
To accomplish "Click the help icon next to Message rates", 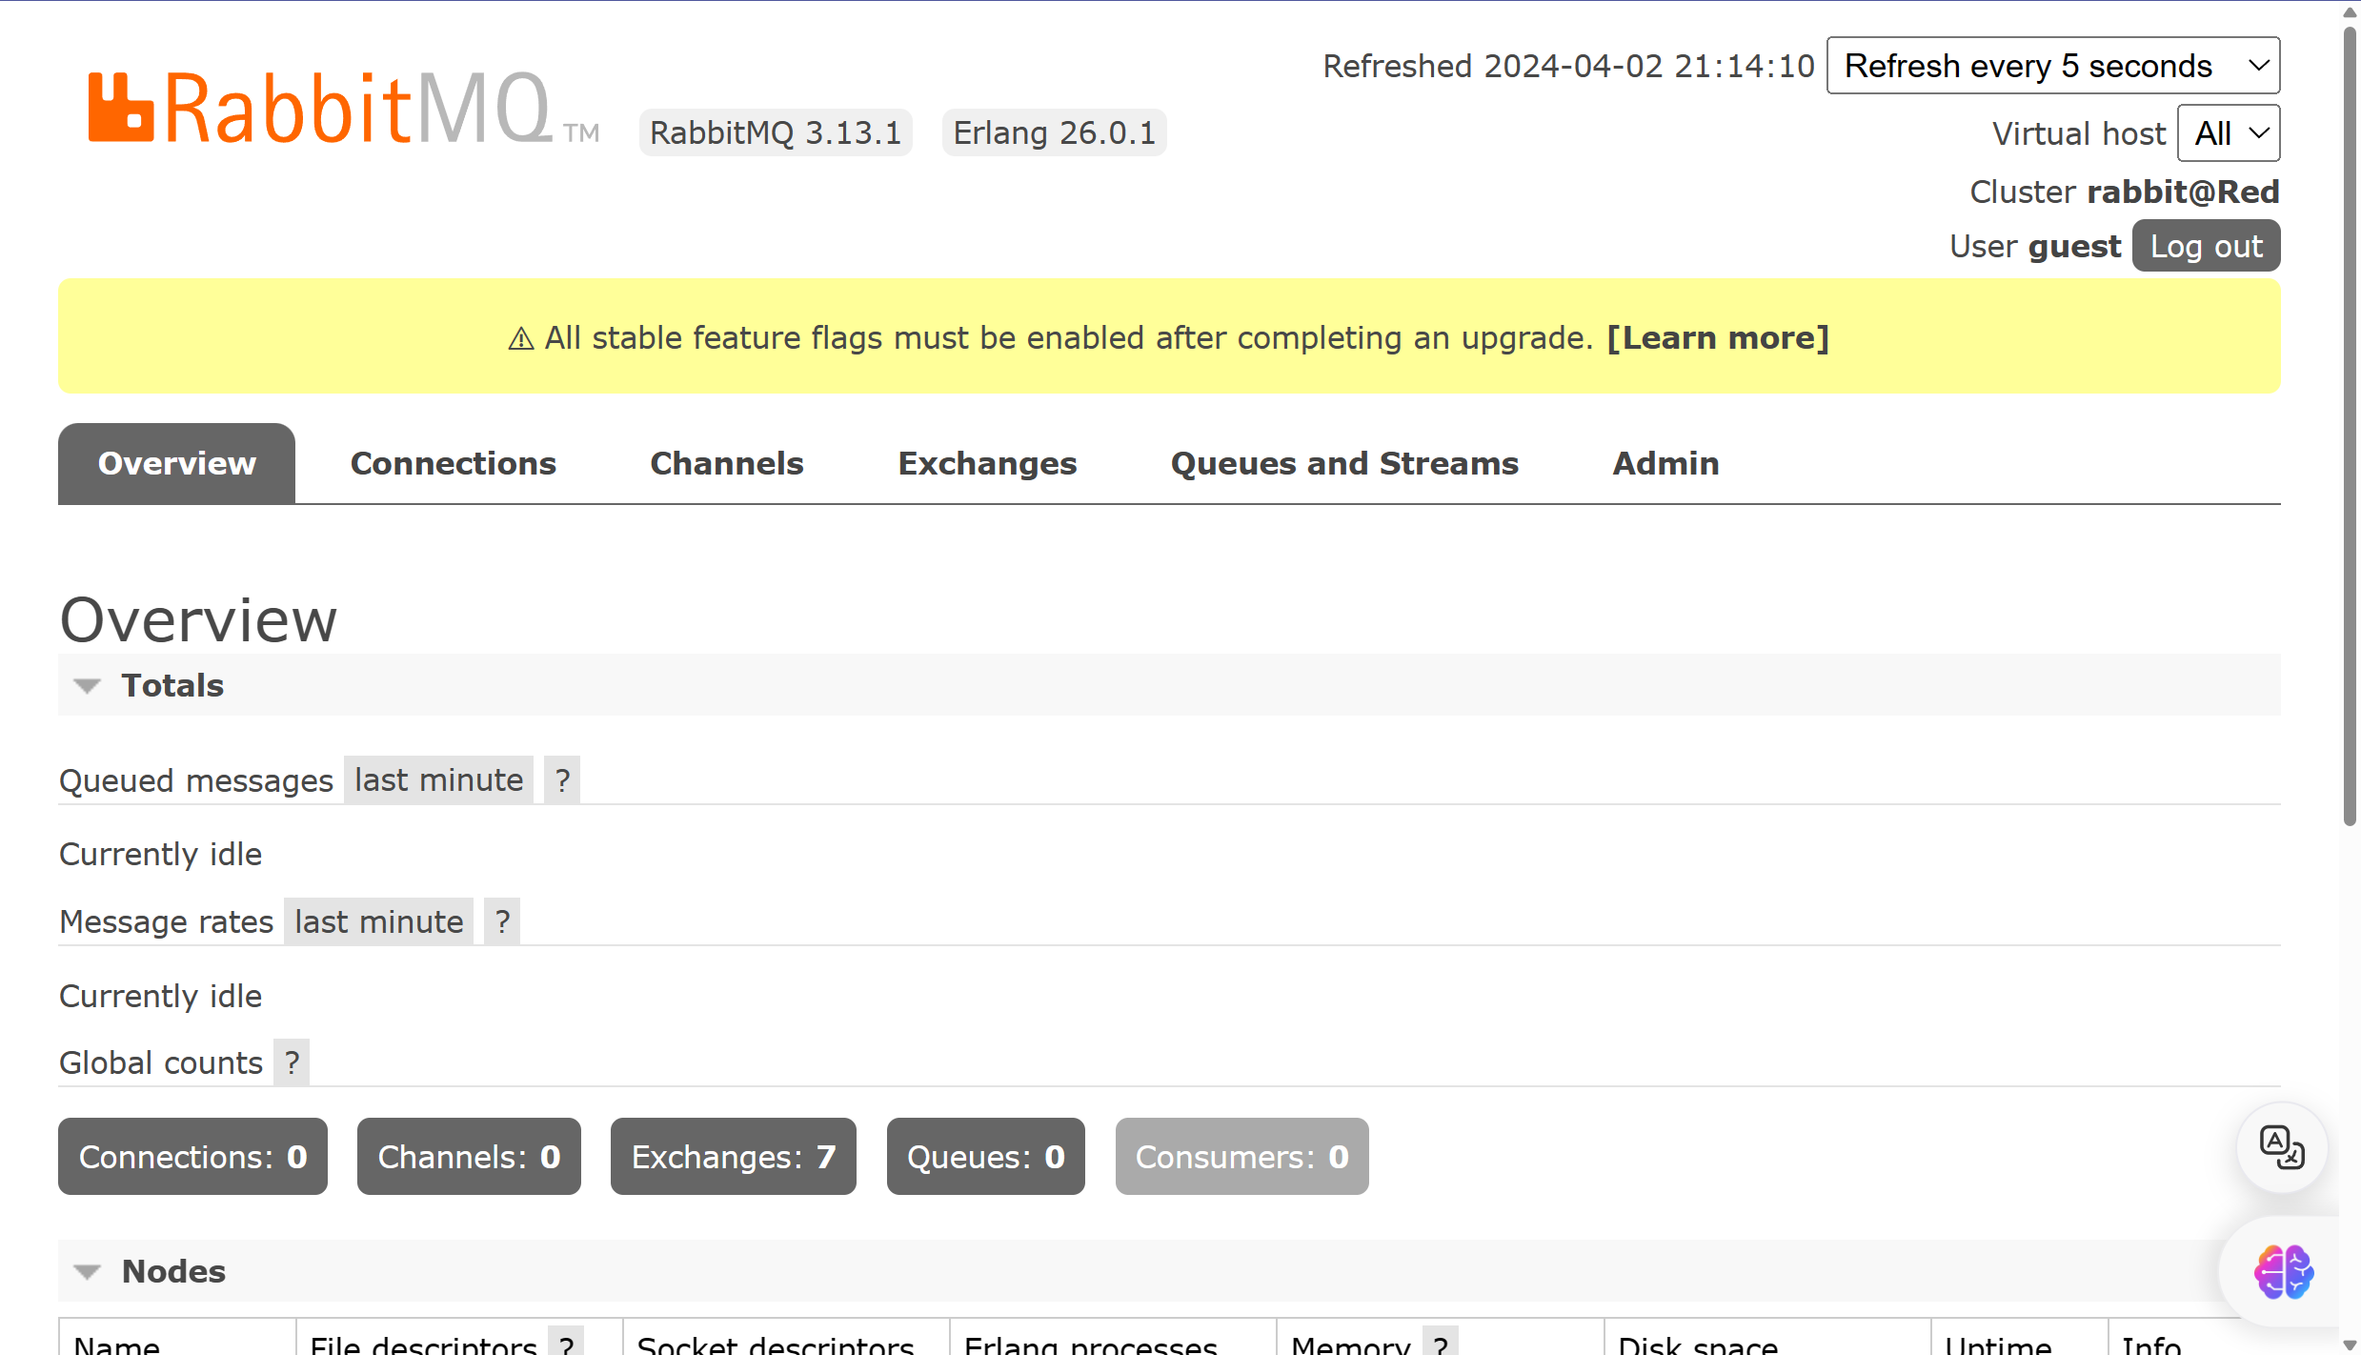I will click(502, 921).
